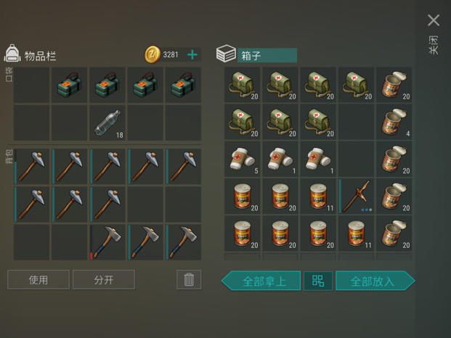The height and width of the screenshot is (338, 451).
Task: Select the red-durability hatchet in backpack
Action: (107, 242)
